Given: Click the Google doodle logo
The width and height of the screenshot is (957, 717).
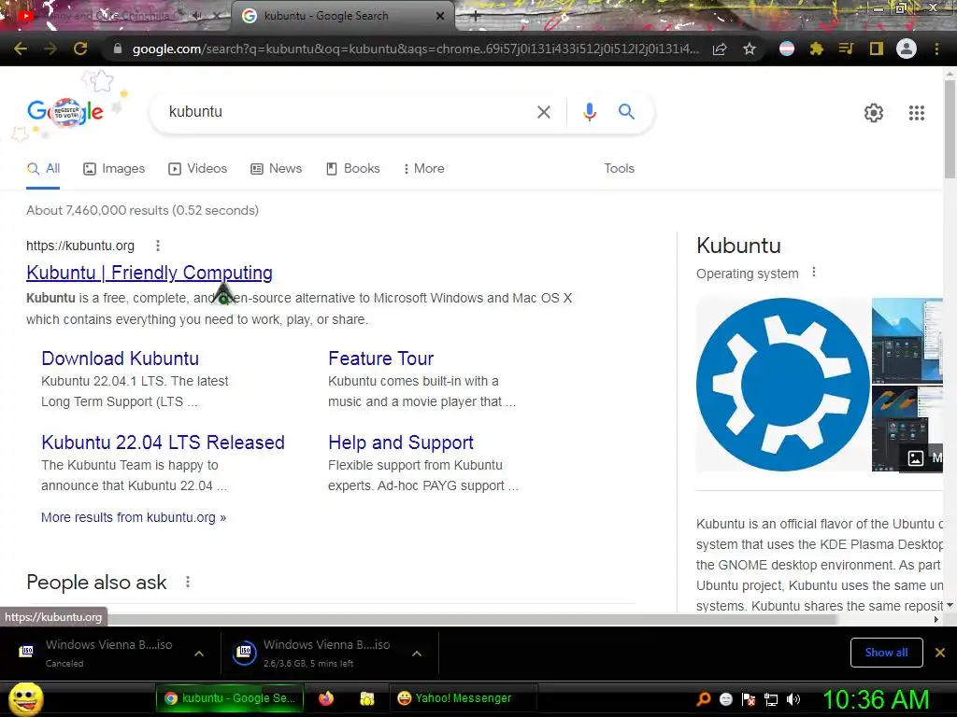Looking at the screenshot, I should click(x=65, y=112).
